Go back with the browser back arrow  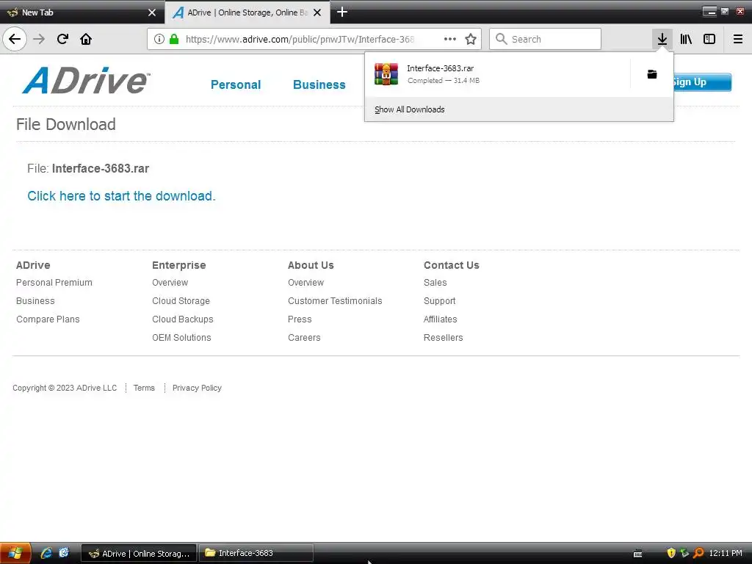point(15,39)
